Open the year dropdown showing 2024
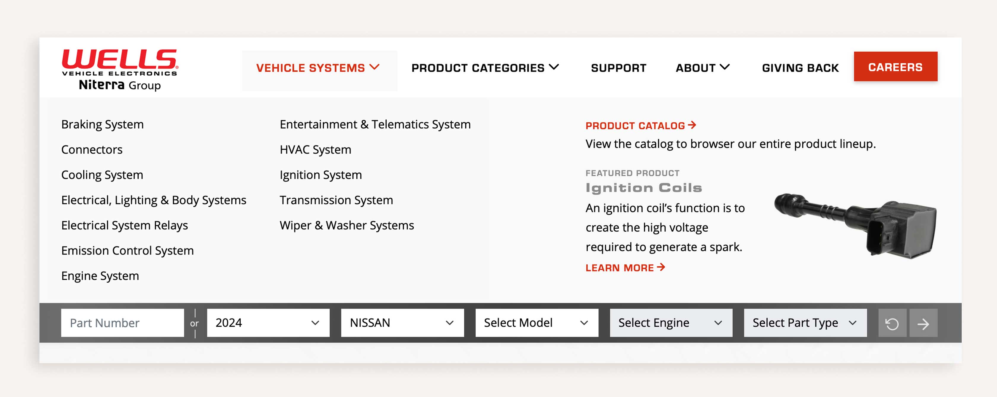 point(268,323)
